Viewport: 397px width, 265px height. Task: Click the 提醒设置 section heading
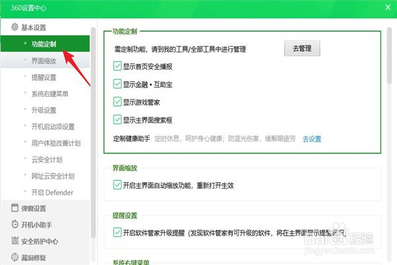click(125, 215)
